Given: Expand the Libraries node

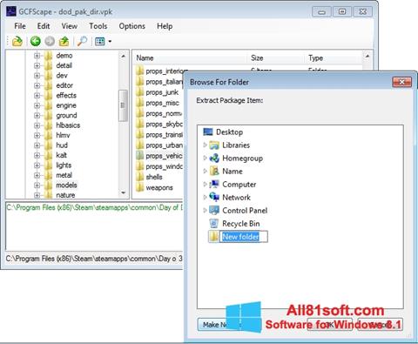Looking at the screenshot, I should (205, 145).
